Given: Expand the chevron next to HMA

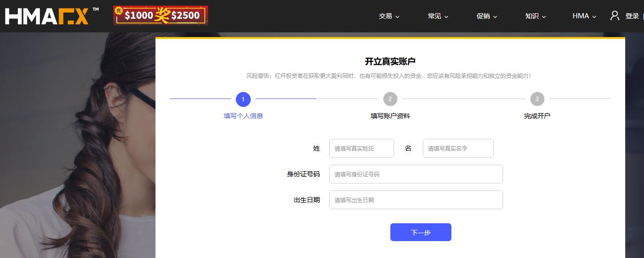Looking at the screenshot, I should point(594,17).
